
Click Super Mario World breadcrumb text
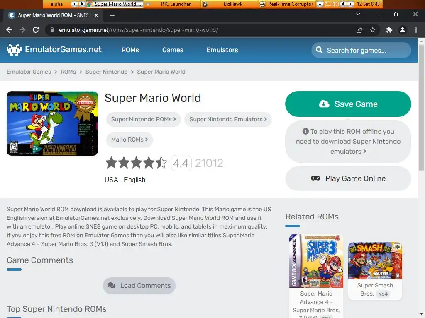pyautogui.click(x=161, y=72)
